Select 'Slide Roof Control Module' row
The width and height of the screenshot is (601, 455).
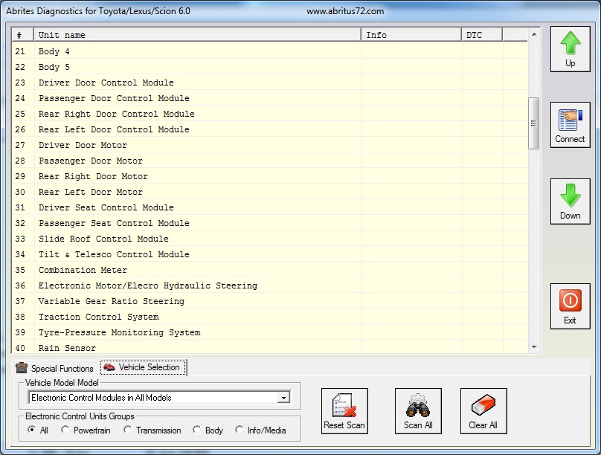coord(270,239)
